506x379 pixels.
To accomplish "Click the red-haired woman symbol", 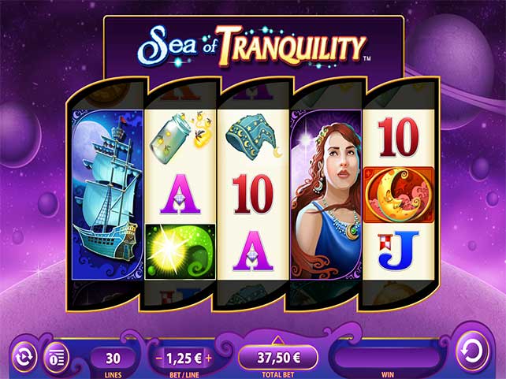I will [326, 195].
